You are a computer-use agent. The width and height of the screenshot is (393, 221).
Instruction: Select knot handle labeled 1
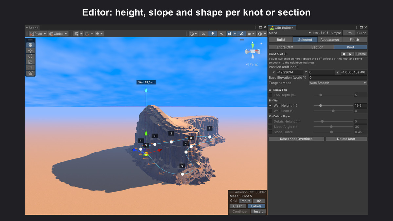point(210,137)
